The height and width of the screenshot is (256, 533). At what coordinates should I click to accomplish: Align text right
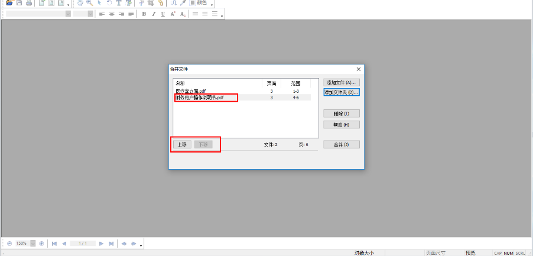(x=121, y=14)
